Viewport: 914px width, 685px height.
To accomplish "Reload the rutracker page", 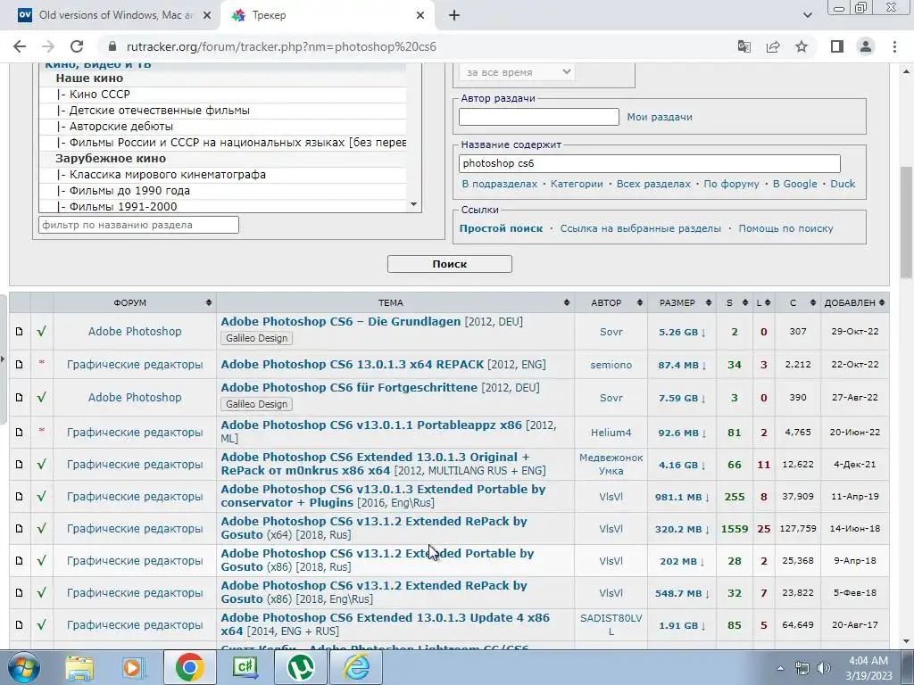I will pyautogui.click(x=77, y=46).
